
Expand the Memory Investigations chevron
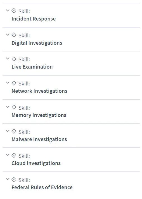(8, 107)
